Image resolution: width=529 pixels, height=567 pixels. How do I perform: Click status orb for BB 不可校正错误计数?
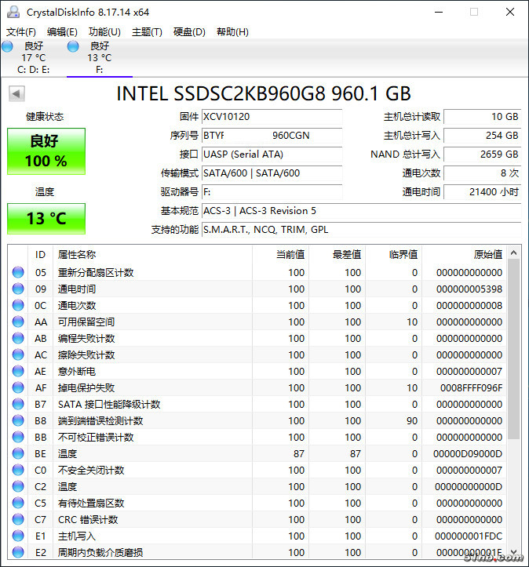pyautogui.click(x=18, y=437)
